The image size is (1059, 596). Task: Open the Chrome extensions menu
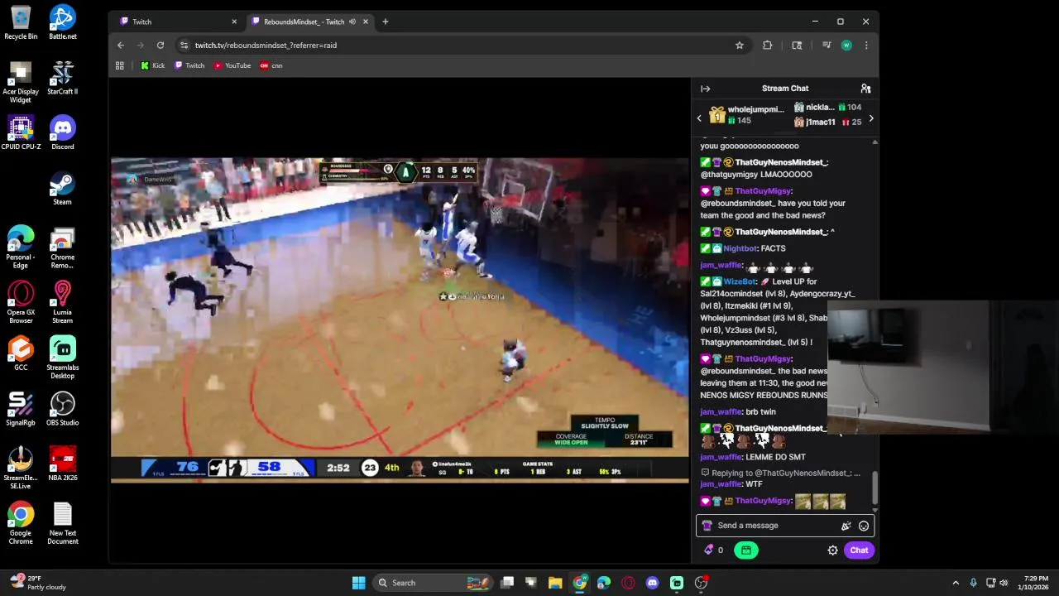pos(767,46)
